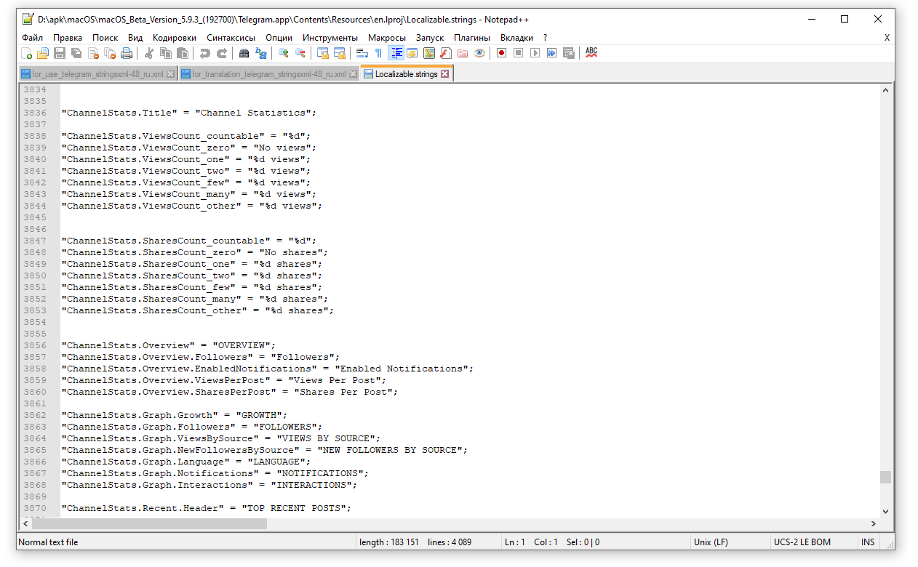Toggle word wrap toolbar icon
This screenshot has width=918, height=567.
362,53
